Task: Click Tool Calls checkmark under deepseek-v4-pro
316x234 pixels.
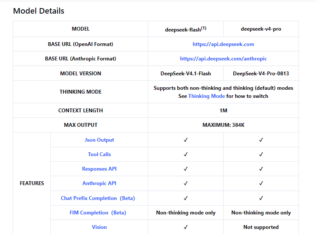Action: pos(261,154)
